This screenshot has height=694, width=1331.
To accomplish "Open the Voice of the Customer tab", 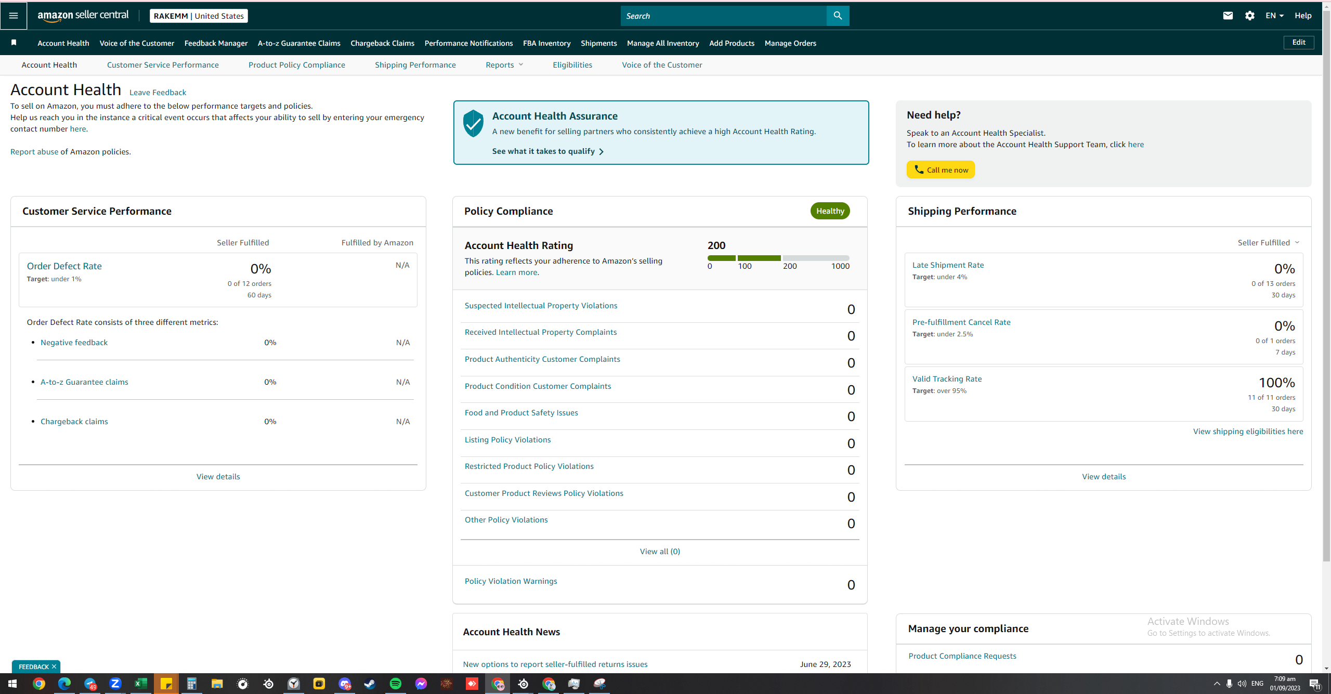I will click(662, 65).
